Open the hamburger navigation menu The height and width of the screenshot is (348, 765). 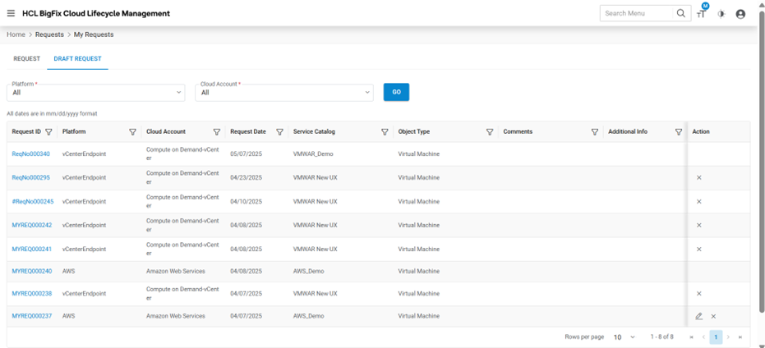11,14
